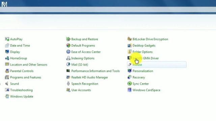
Task: Click the Personalization icon
Action: (130, 71)
